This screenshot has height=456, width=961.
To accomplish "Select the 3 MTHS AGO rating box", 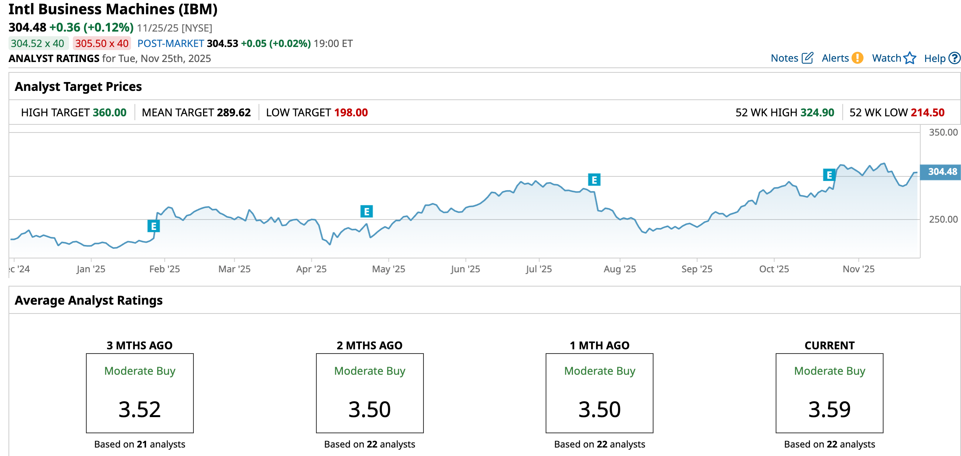I will pos(139,393).
